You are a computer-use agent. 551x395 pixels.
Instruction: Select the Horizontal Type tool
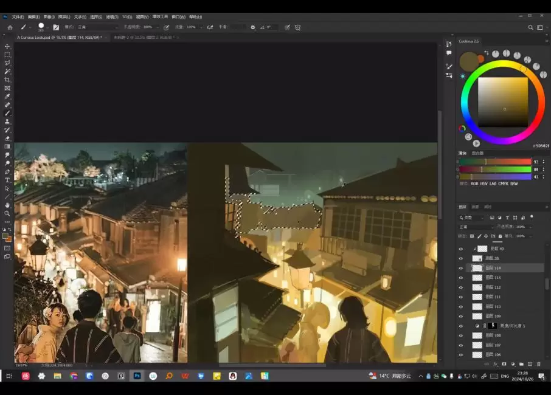[x=7, y=180]
